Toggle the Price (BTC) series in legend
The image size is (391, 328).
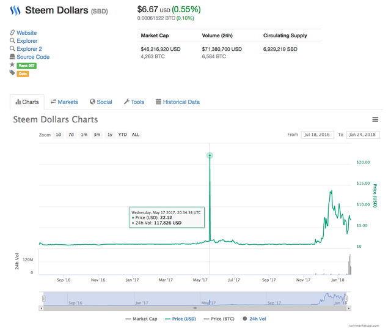point(219,319)
